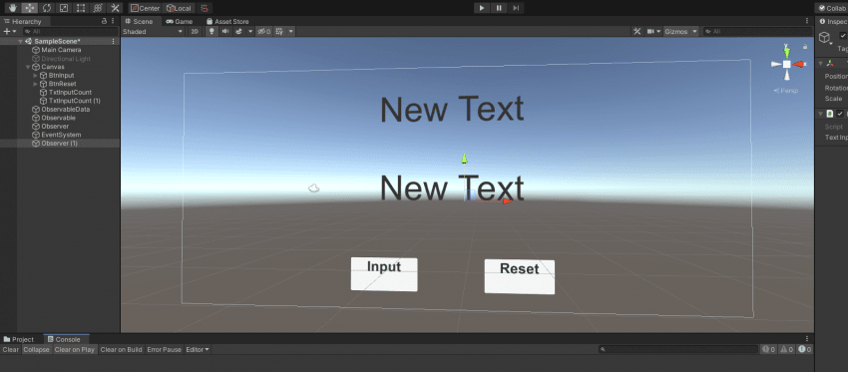The image size is (848, 372).
Task: Select the Rect tool
Action: pyautogui.click(x=80, y=8)
